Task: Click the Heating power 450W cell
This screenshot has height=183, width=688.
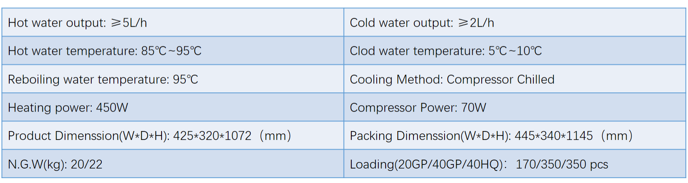Action: 173,107
